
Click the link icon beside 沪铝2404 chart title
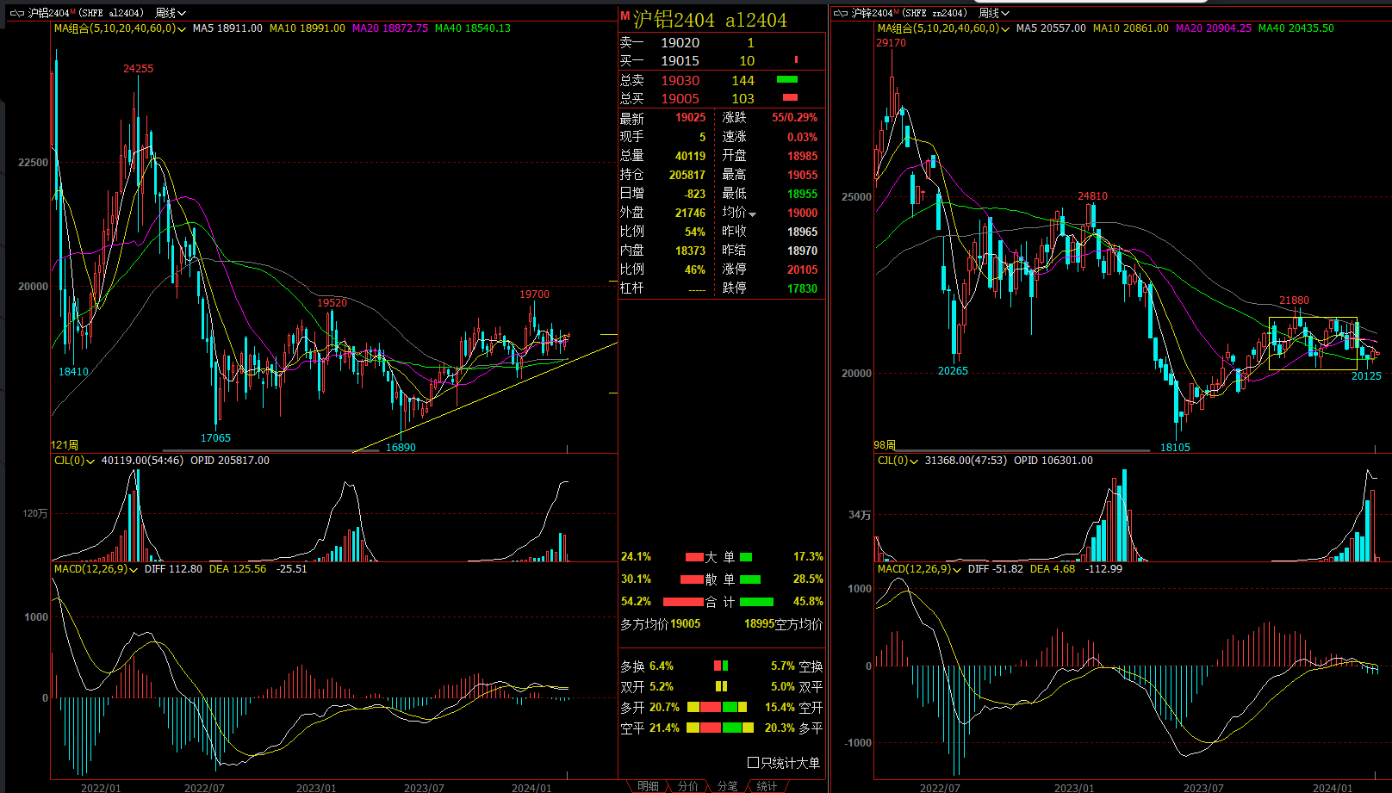(x=17, y=13)
